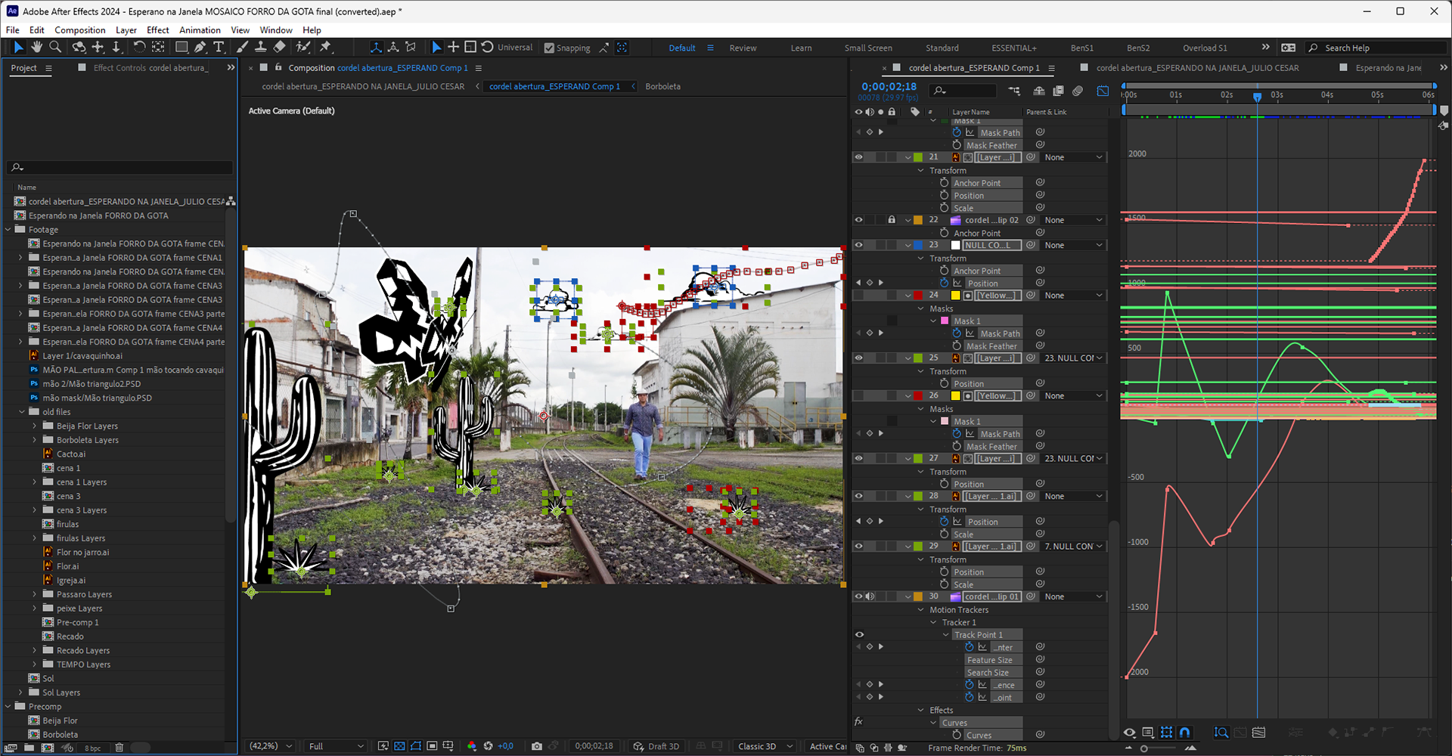Click layer 24 yellow label color swatch

pos(955,296)
